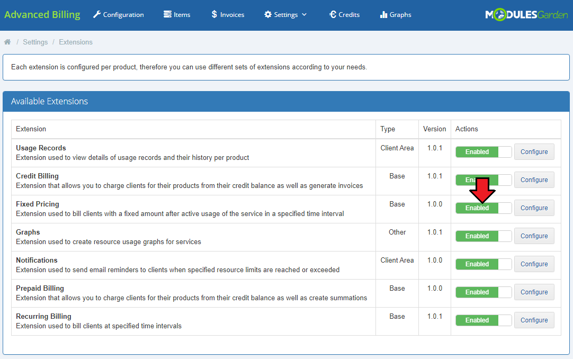Click the bar chart icon beside Graphs
Viewport: 573px width, 359px height.
(x=383, y=15)
